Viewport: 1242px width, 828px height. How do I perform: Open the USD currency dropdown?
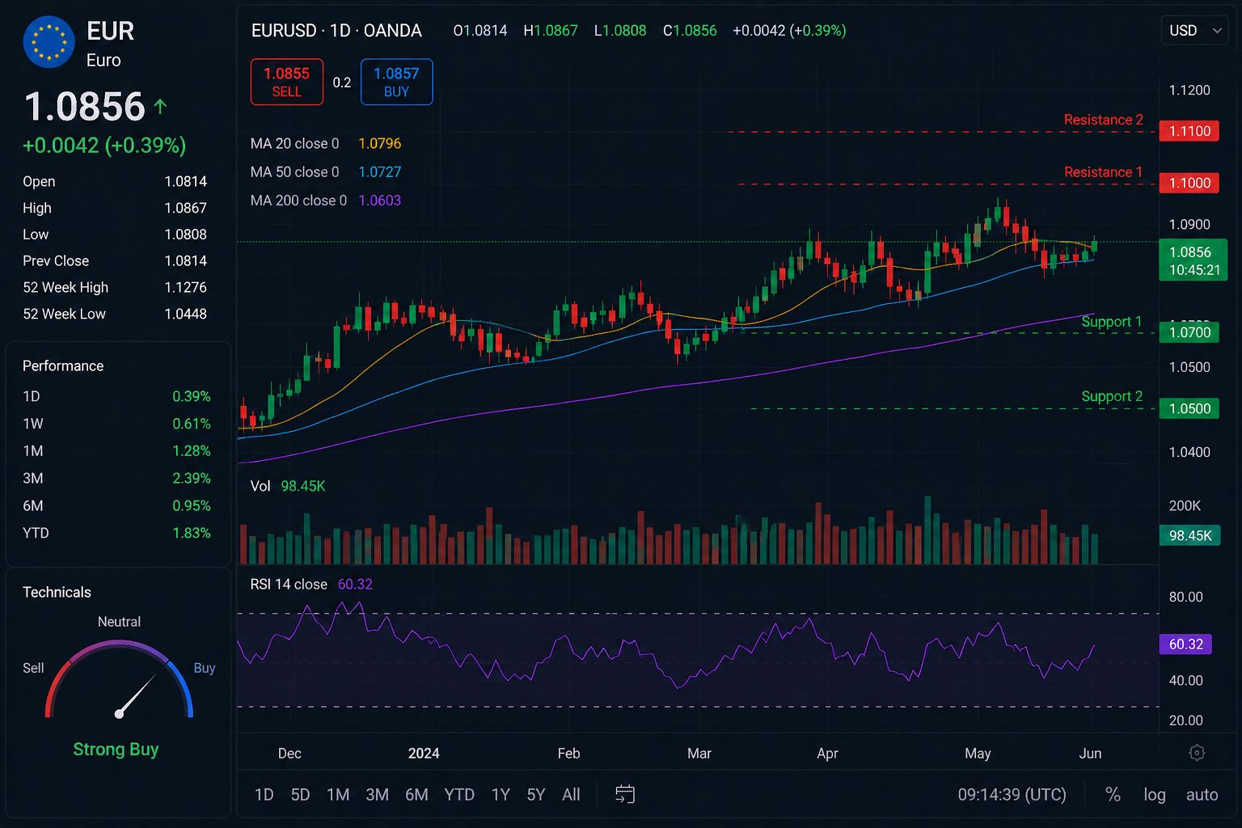[1194, 31]
